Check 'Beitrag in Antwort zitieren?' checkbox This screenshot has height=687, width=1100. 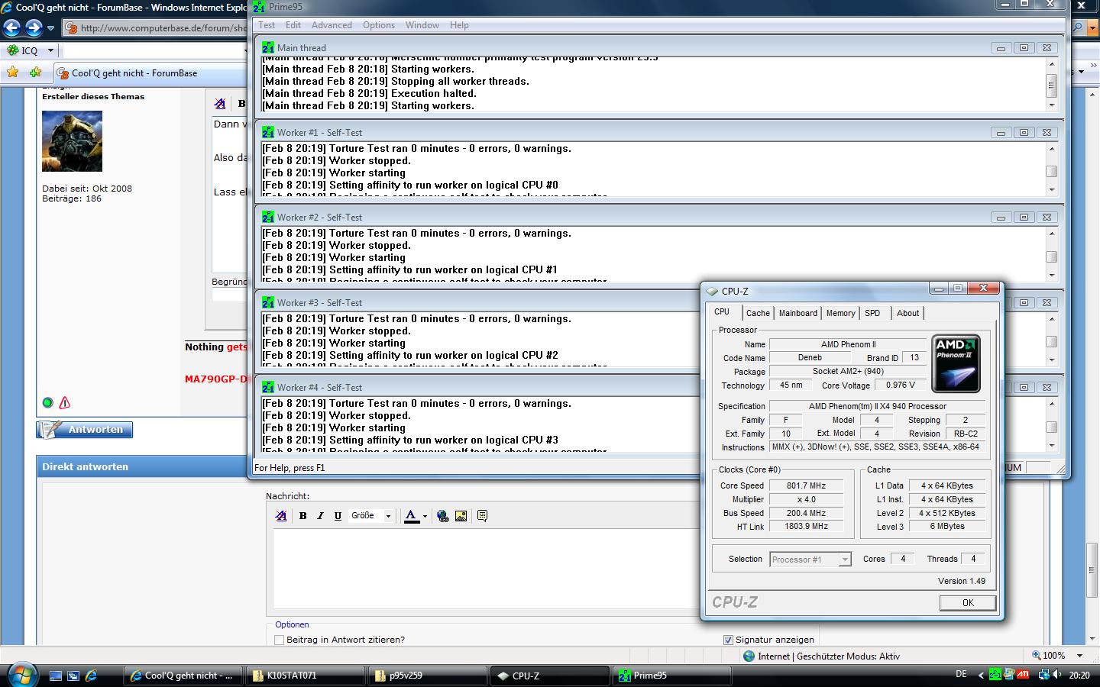279,640
